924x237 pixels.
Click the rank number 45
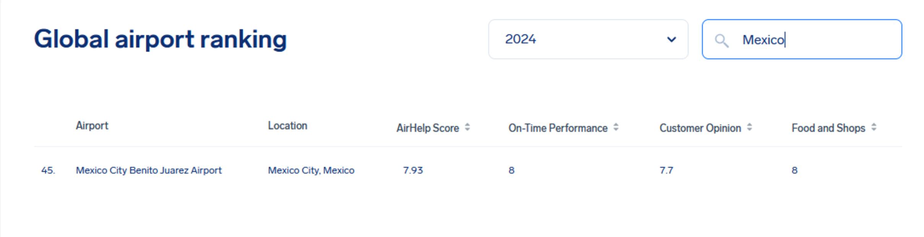(48, 170)
